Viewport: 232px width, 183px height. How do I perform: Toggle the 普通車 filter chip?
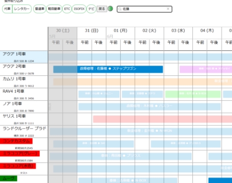[39, 9]
